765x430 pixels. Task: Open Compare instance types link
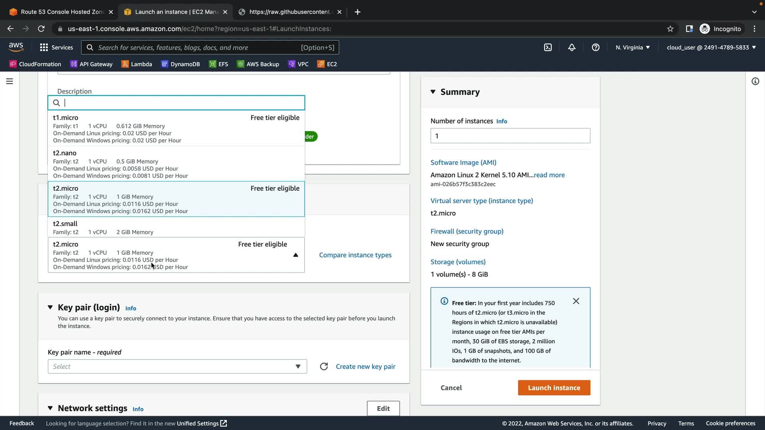[355, 255]
